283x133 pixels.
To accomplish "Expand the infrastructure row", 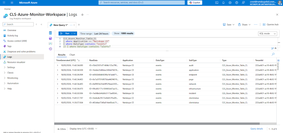I will 57,89.
